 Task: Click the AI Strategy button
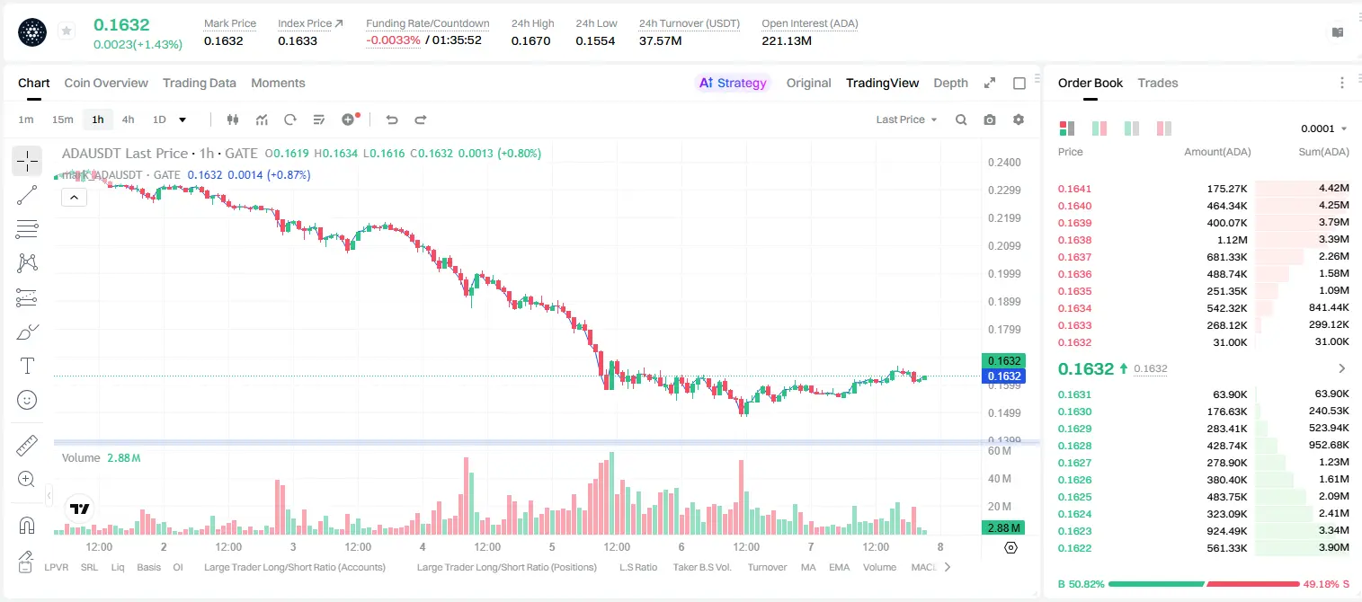tap(733, 83)
